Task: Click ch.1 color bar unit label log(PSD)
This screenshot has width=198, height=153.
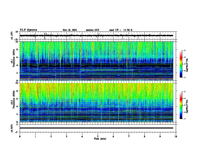Action: coord(187,65)
